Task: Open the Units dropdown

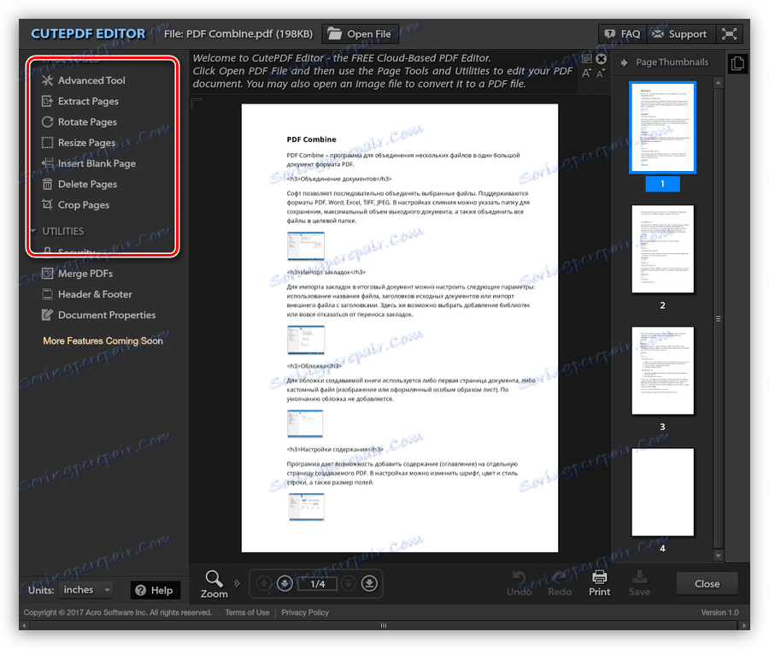Action: [85, 590]
